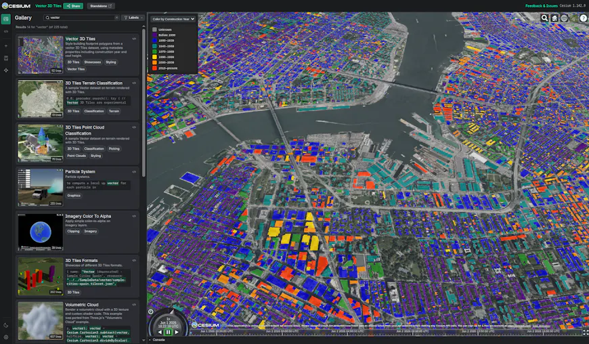Play animation in reverse

(x=160, y=332)
